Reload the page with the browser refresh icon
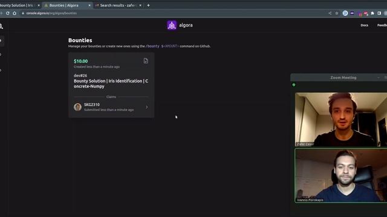387x217 pixels. [8, 13]
